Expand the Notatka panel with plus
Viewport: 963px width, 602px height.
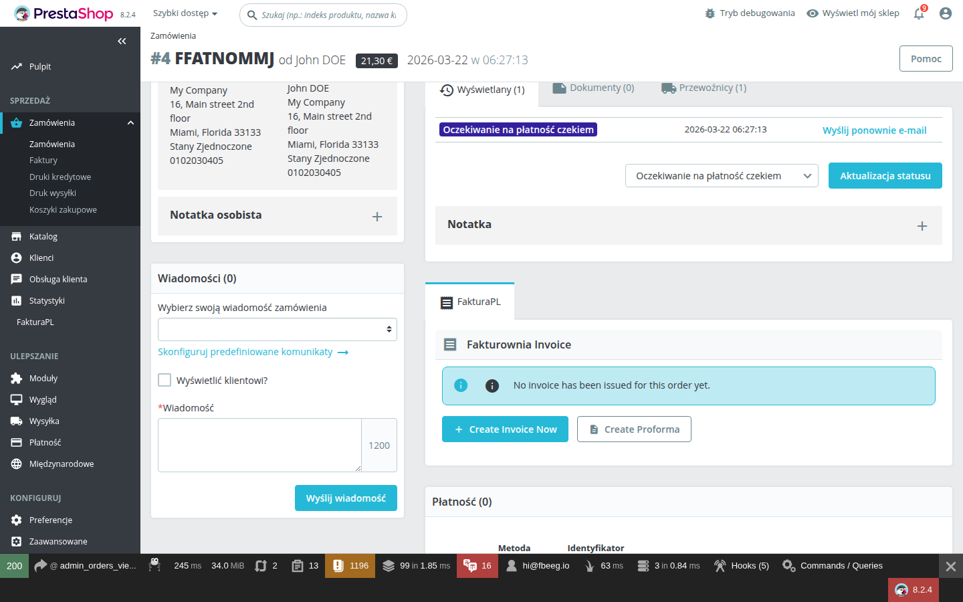click(922, 226)
